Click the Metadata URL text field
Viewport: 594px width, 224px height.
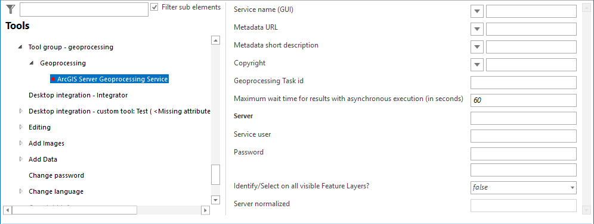pos(531,29)
